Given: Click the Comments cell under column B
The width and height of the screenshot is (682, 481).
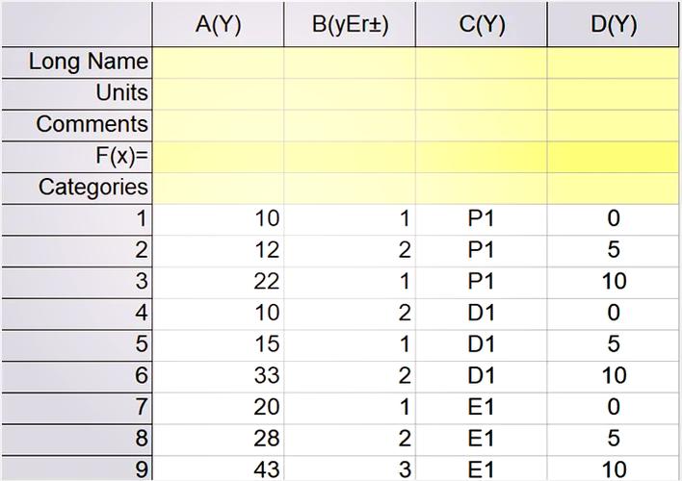Looking at the screenshot, I should coord(350,125).
